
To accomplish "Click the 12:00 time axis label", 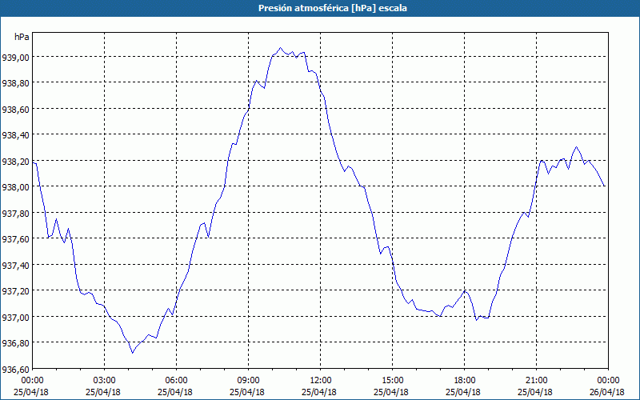I will [321, 381].
